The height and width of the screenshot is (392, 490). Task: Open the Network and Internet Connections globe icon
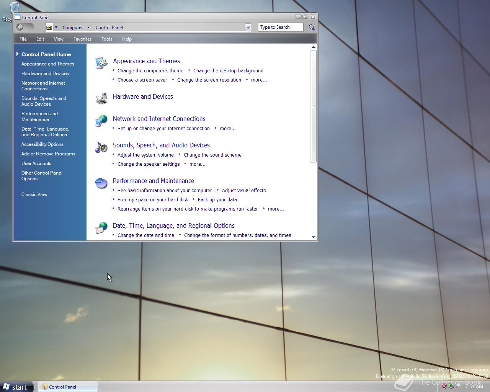101,121
